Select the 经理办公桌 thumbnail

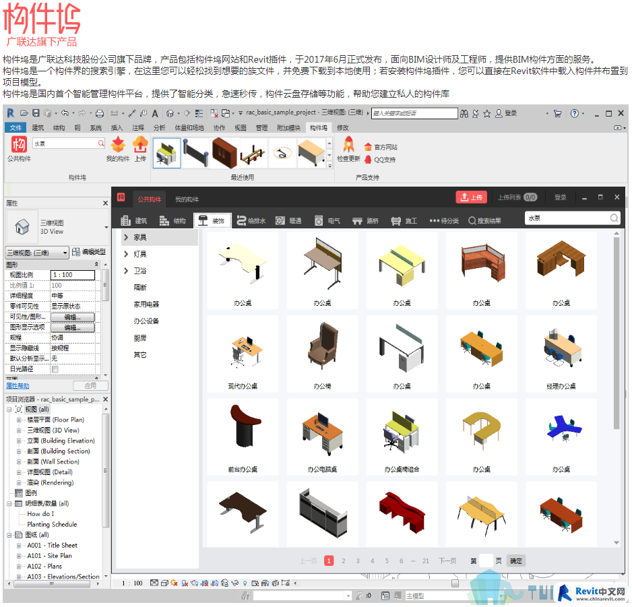pos(561,354)
